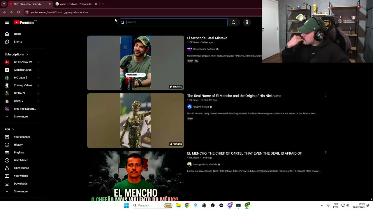Play the EL MENCHO green shirt thumbnail
This screenshot has height=210, width=373.
click(136, 176)
